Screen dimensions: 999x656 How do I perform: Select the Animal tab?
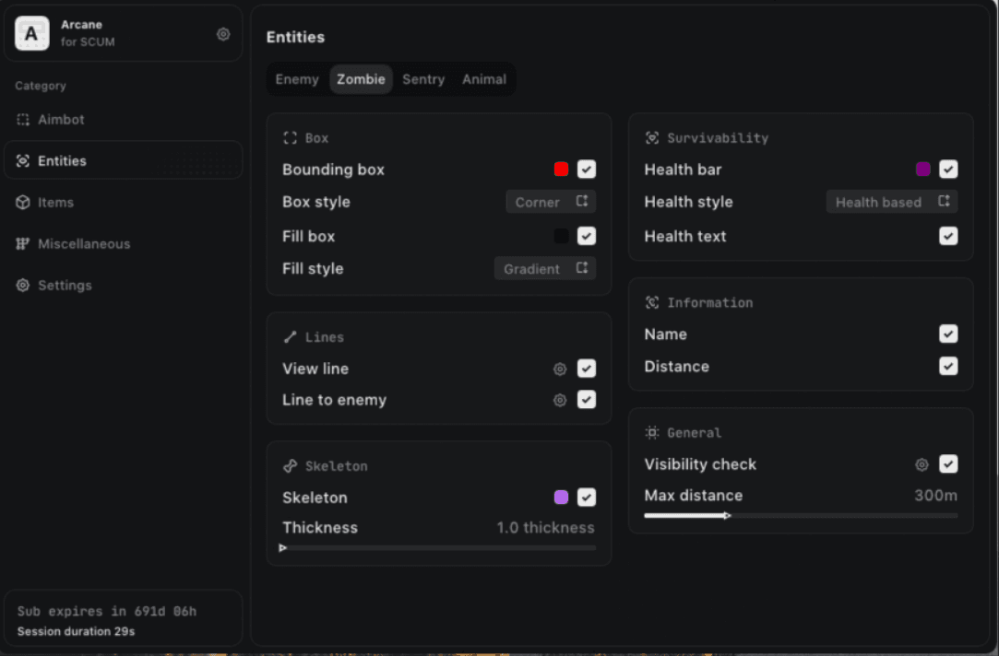(484, 79)
